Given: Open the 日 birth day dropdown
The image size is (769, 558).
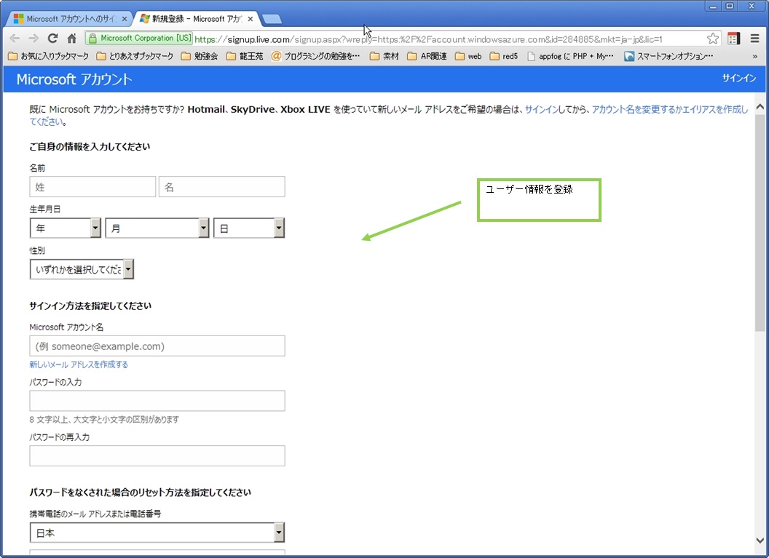Looking at the screenshot, I should (248, 228).
